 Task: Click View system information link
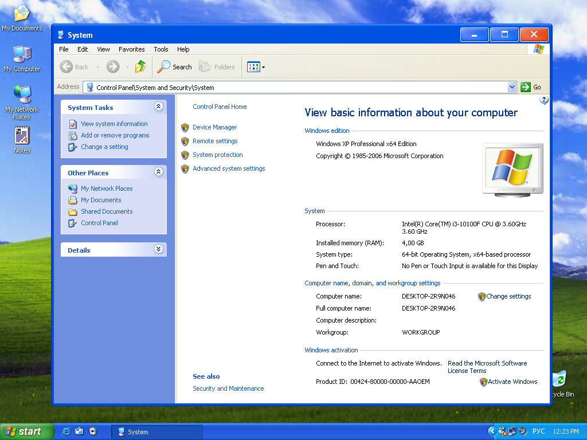[114, 124]
